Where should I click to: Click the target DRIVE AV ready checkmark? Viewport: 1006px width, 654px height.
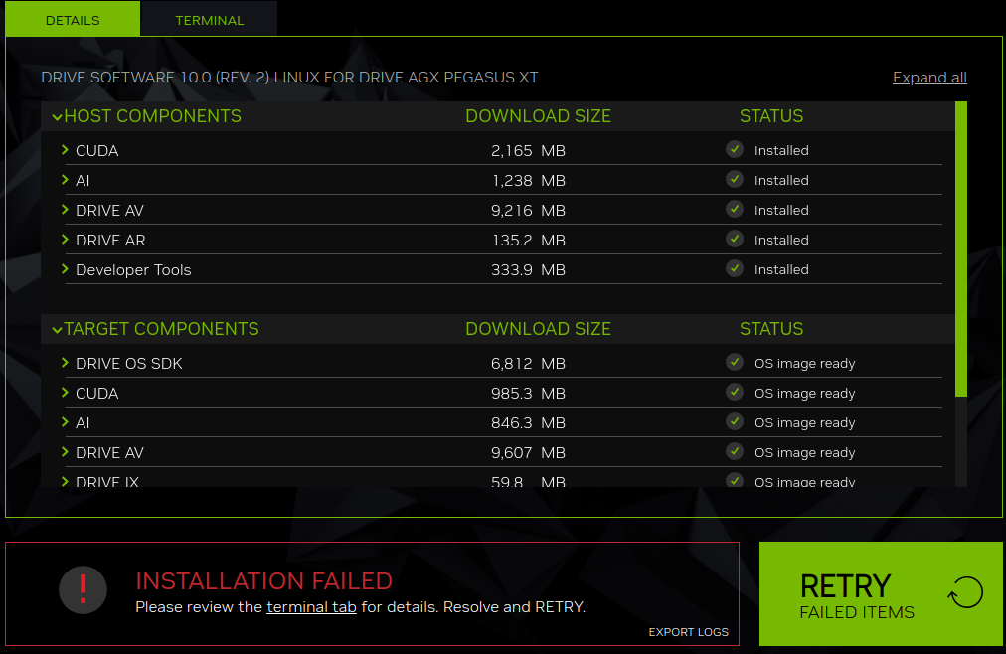click(735, 451)
